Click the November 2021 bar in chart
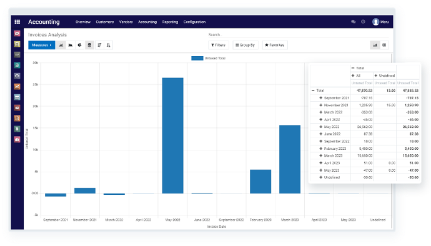This screenshot has height=246, width=431. 85,190
